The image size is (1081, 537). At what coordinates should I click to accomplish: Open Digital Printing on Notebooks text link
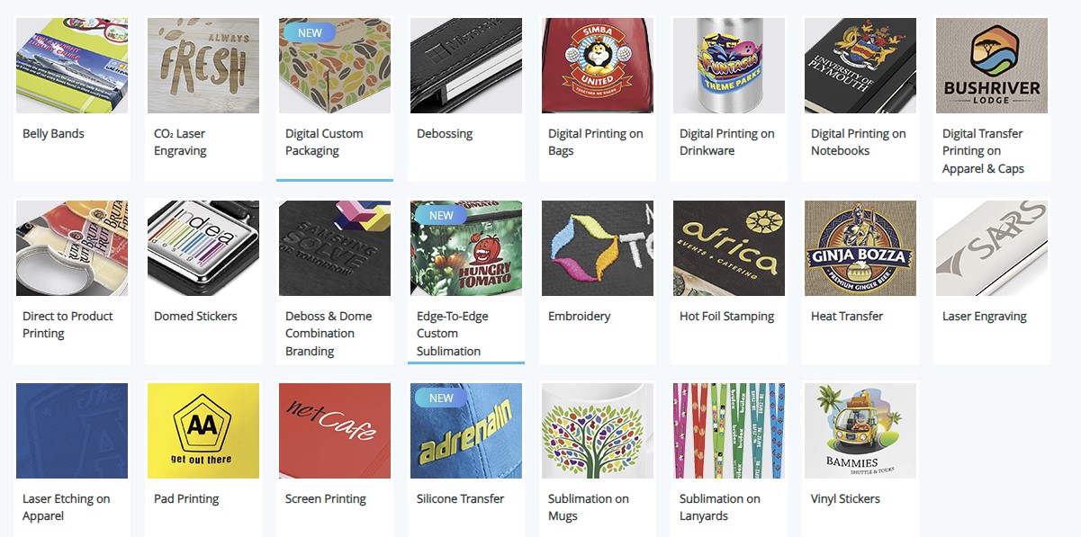(x=859, y=142)
